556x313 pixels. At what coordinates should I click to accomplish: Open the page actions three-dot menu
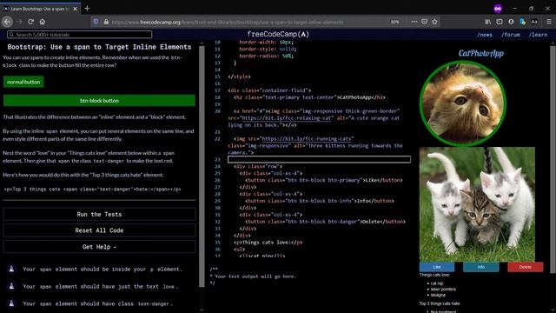click(x=414, y=22)
